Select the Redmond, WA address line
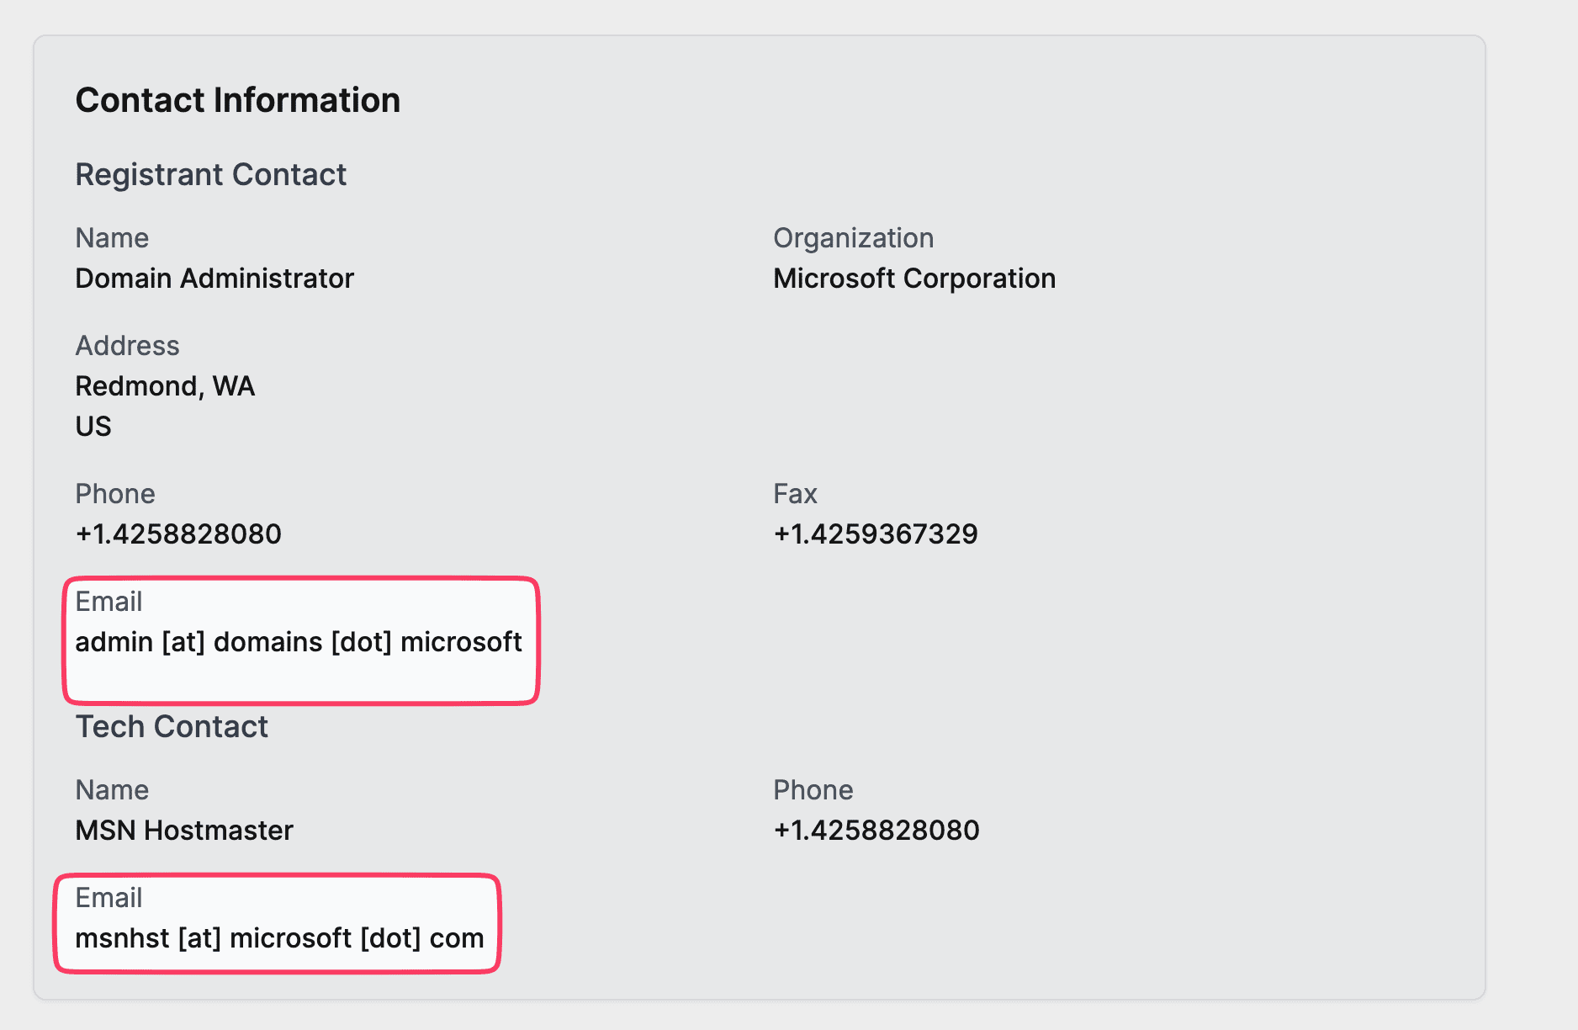Screen dimensions: 1578x1030 point(165,386)
